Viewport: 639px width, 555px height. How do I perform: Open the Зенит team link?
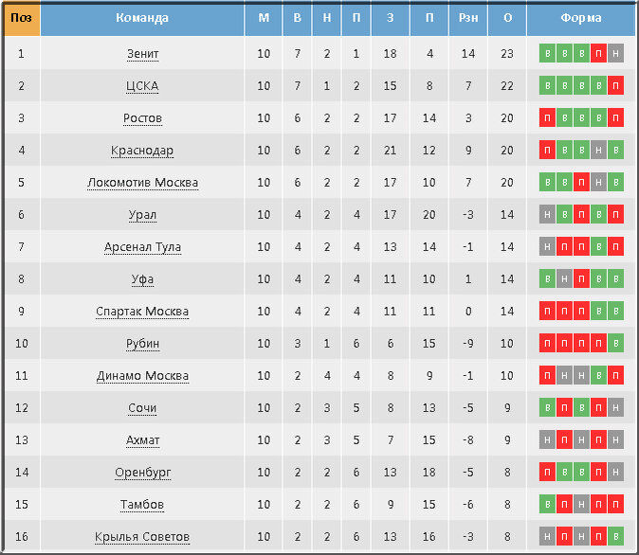142,53
